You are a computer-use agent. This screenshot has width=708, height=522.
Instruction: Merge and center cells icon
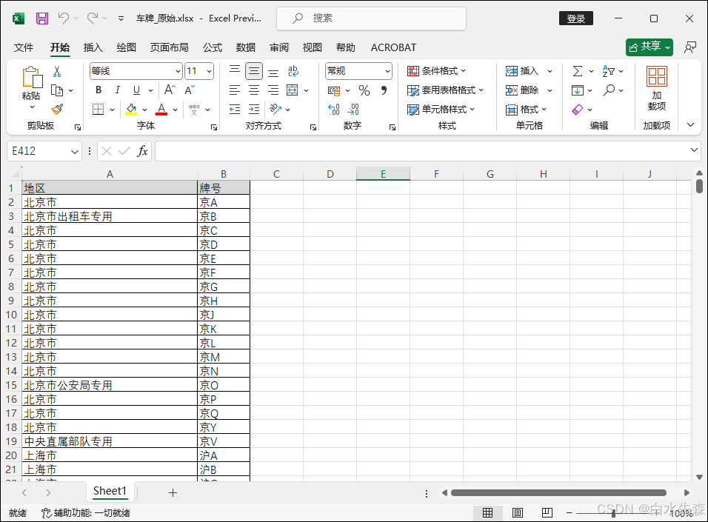coord(292,90)
